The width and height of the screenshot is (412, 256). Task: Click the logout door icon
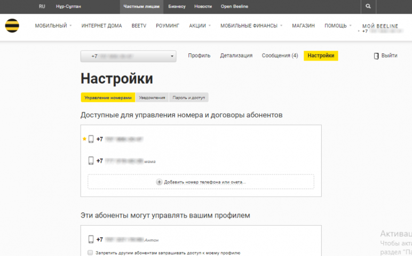tap(376, 55)
